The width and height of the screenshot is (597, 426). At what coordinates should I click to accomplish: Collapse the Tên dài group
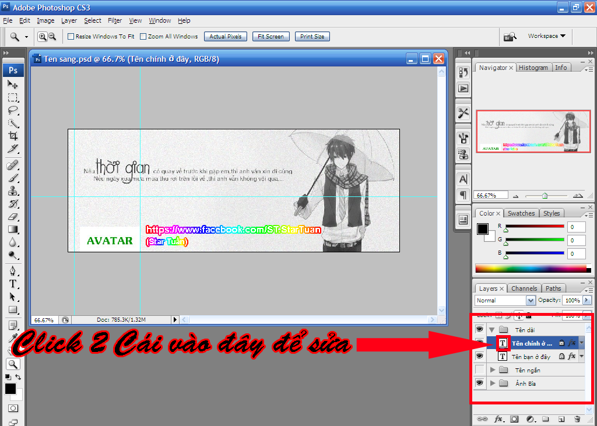pos(492,330)
